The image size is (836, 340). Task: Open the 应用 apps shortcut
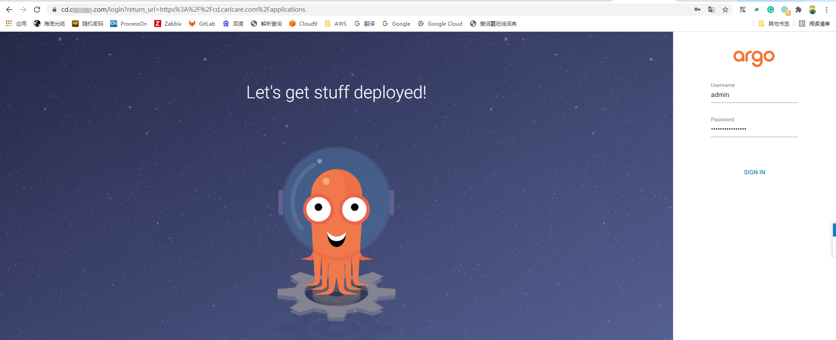[16, 23]
